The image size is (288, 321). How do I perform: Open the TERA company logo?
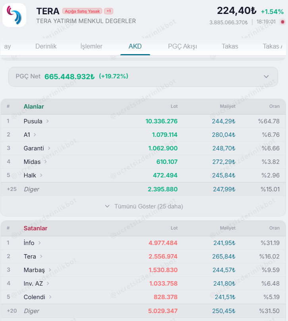click(14, 15)
